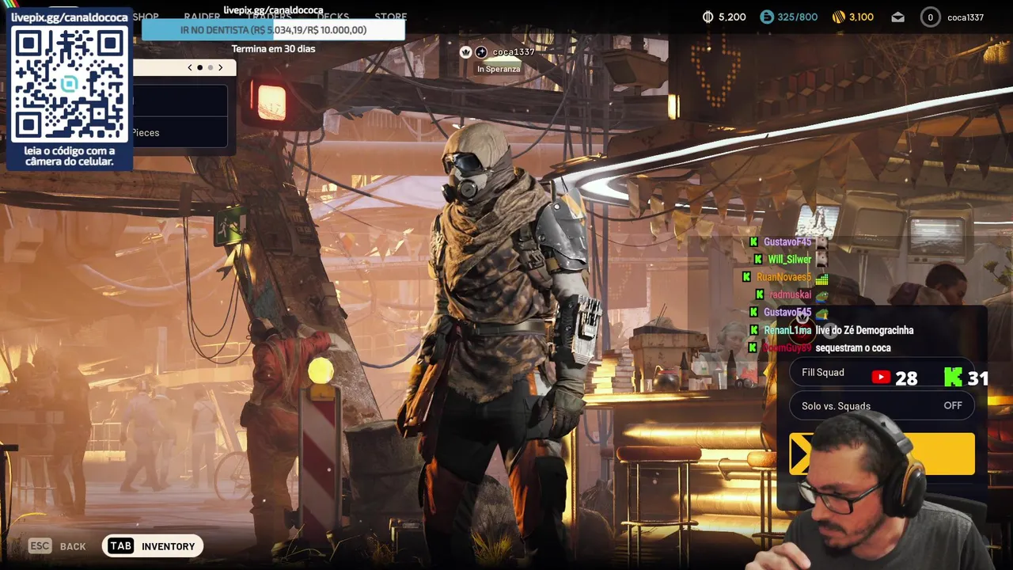Screen dimensions: 1013x570
Task: Select the first page indicator dot
Action: (199, 67)
